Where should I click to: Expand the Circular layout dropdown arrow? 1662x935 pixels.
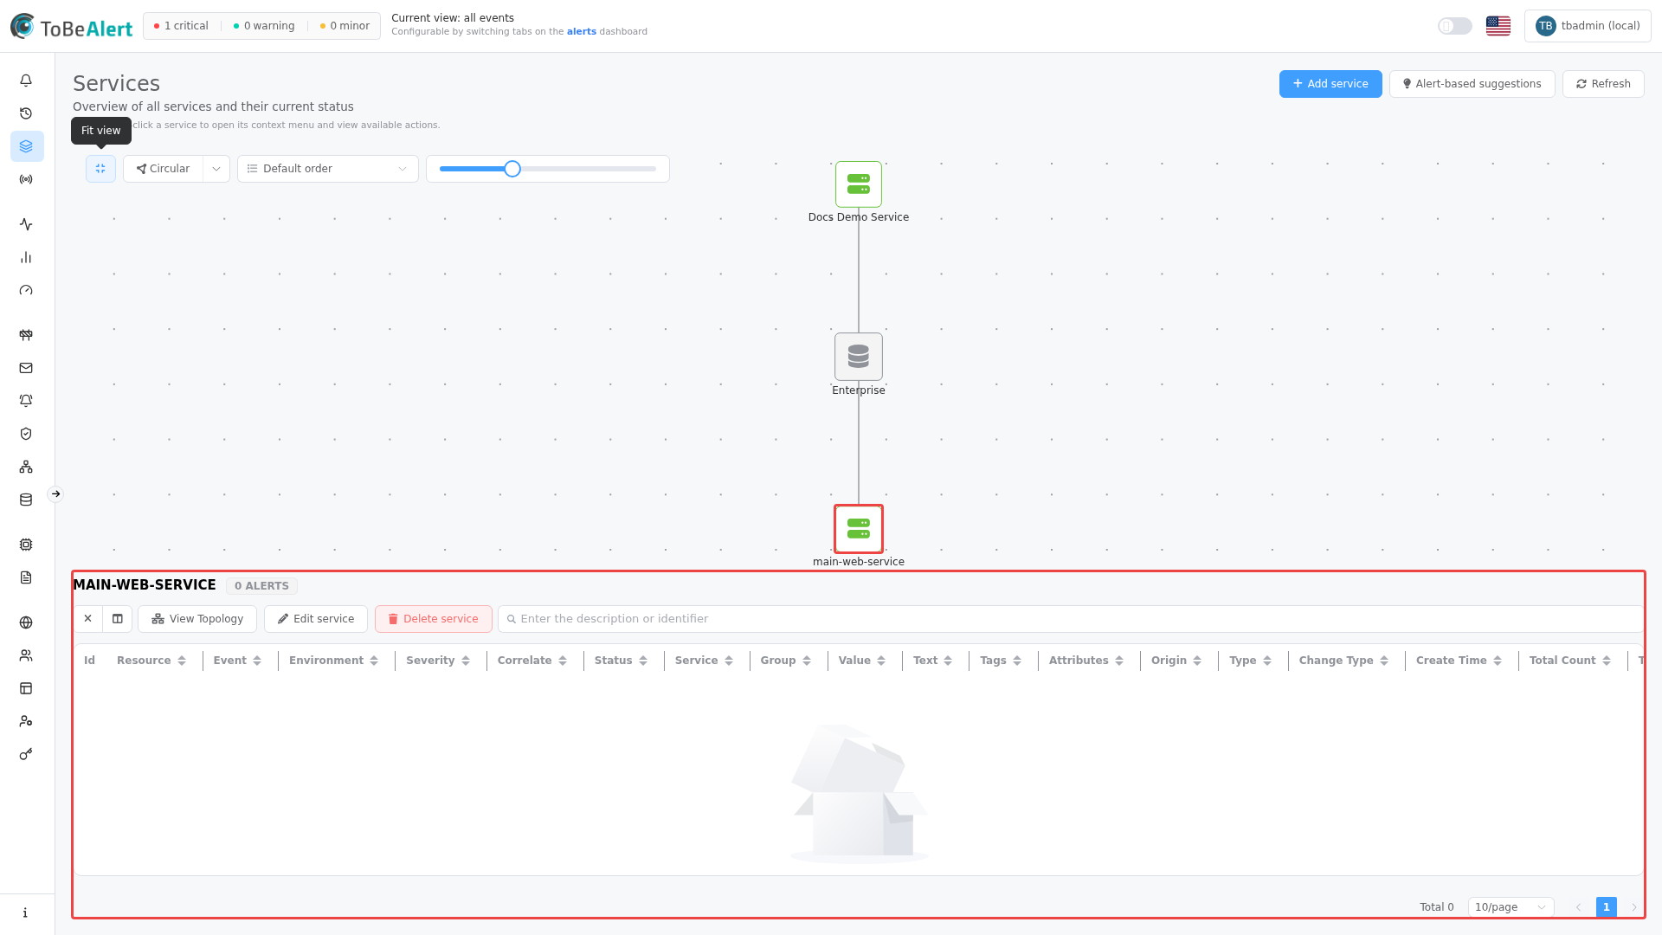(216, 169)
